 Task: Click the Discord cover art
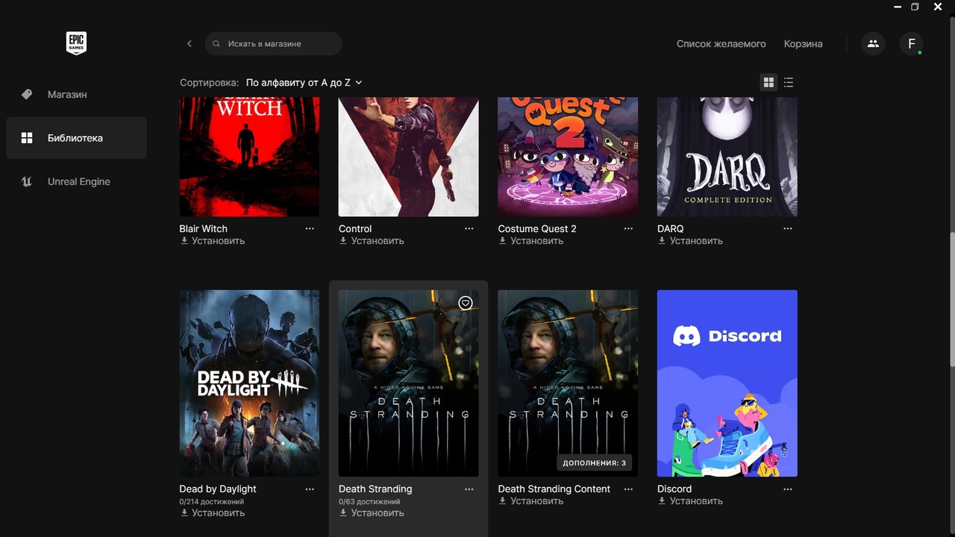(727, 383)
